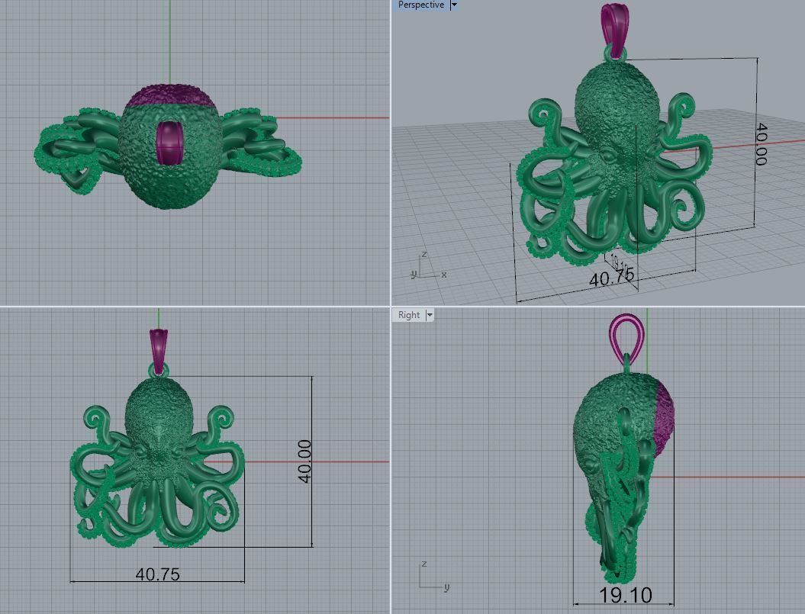Click the x-y-z axis icon in Perspective viewport

[428, 265]
